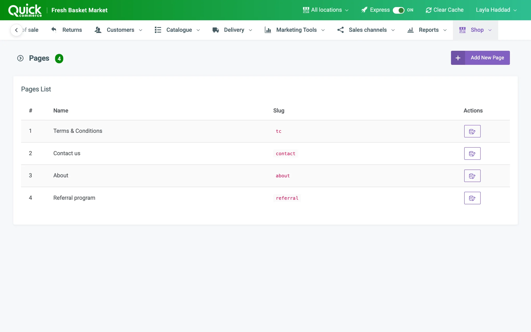Open the Shop menu tab
The height and width of the screenshot is (332, 531).
point(475,30)
